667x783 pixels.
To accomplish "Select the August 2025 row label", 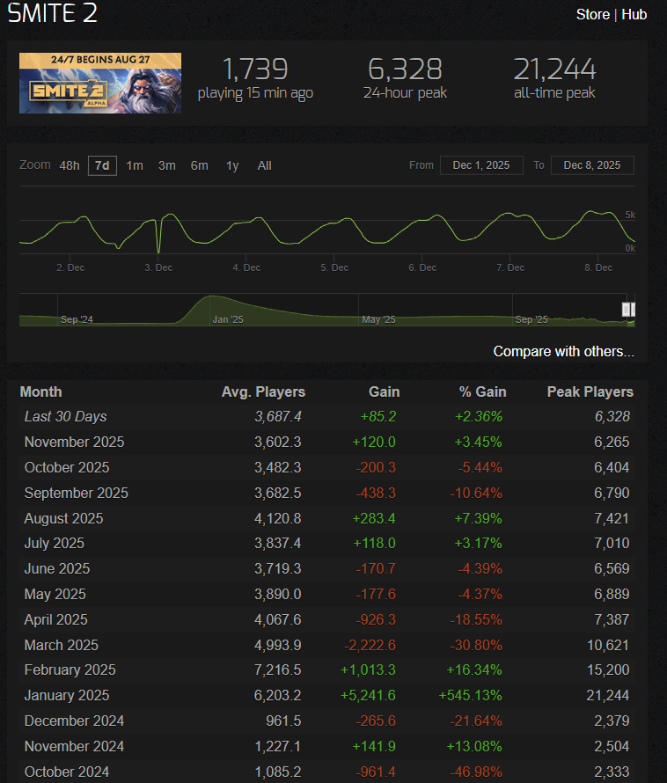I will [63, 518].
